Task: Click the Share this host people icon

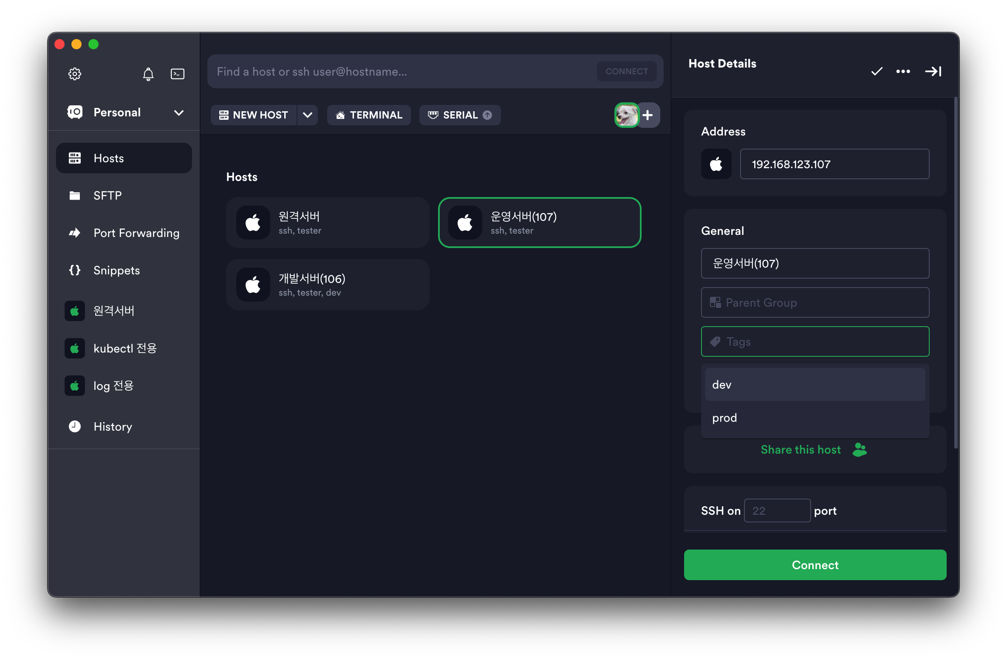Action: pos(859,449)
